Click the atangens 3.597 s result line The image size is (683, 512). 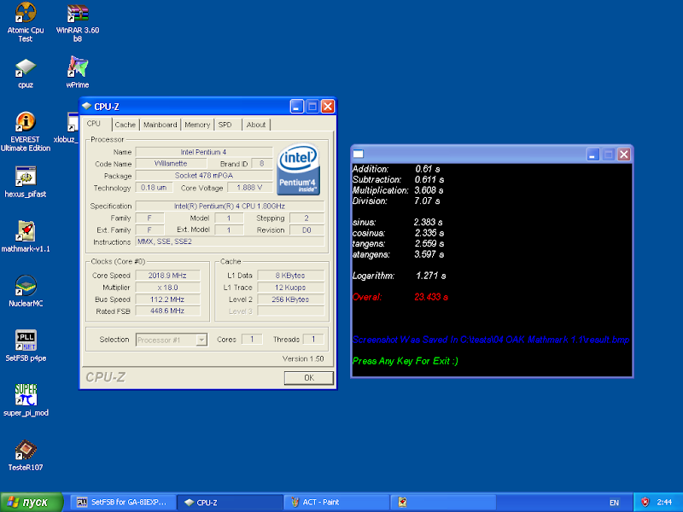398,254
